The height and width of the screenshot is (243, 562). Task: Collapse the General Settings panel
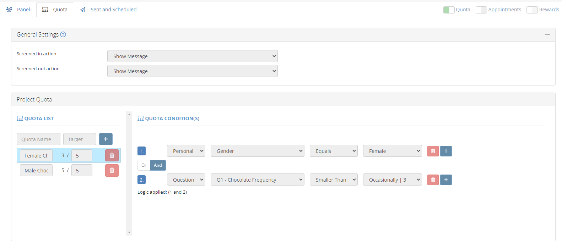547,34
